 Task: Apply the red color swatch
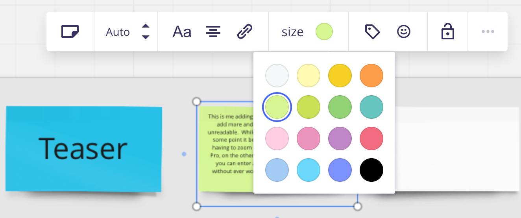pos(371,139)
